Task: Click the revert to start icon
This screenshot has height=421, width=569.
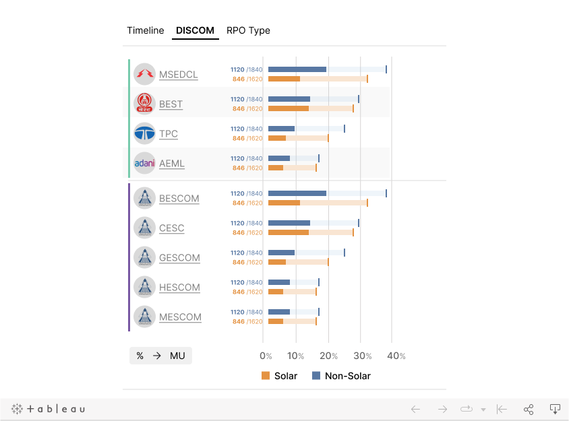Action: 502,409
